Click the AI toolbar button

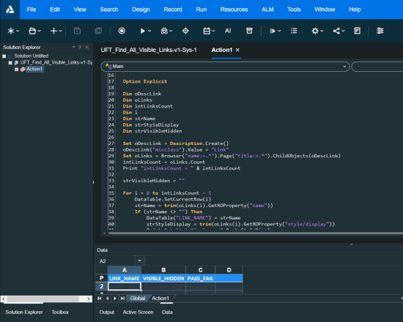point(228,31)
